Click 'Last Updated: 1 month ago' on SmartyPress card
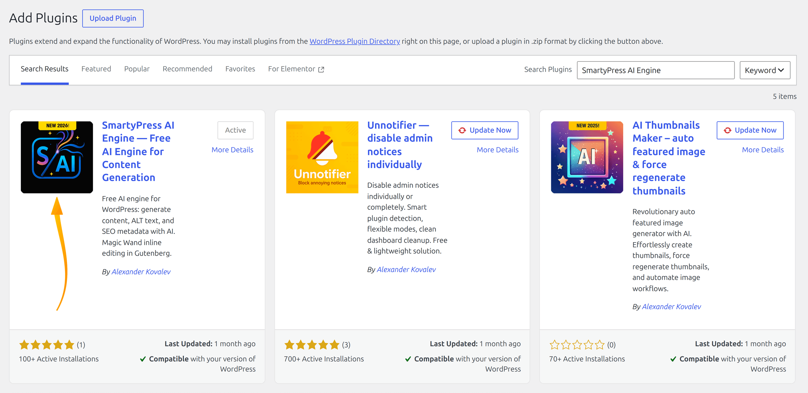 (210, 344)
